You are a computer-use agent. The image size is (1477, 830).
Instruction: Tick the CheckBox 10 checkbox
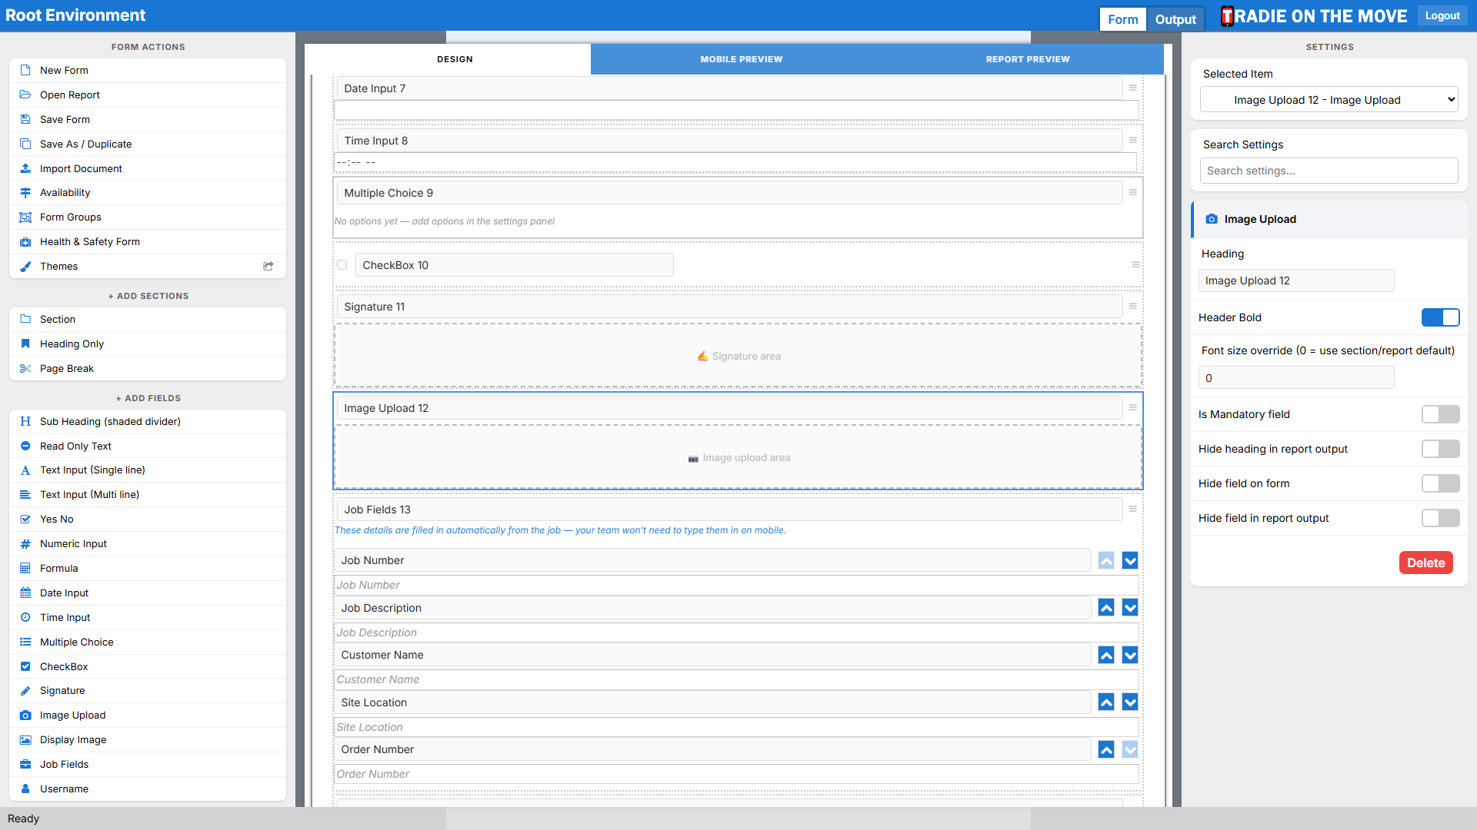[342, 265]
